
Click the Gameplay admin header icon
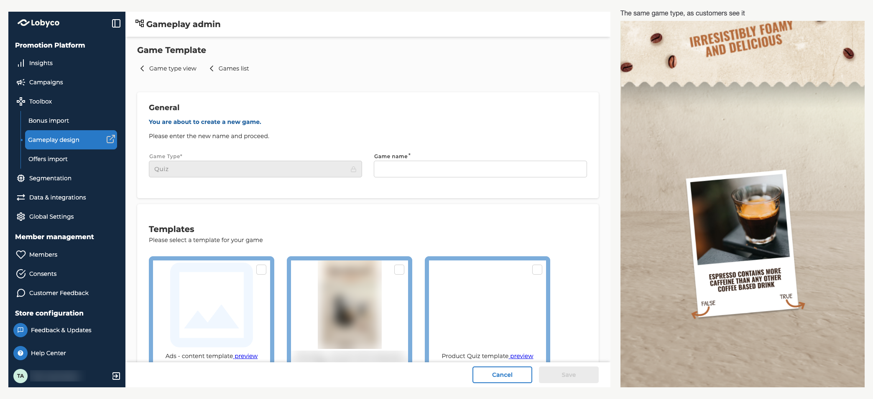tap(140, 23)
